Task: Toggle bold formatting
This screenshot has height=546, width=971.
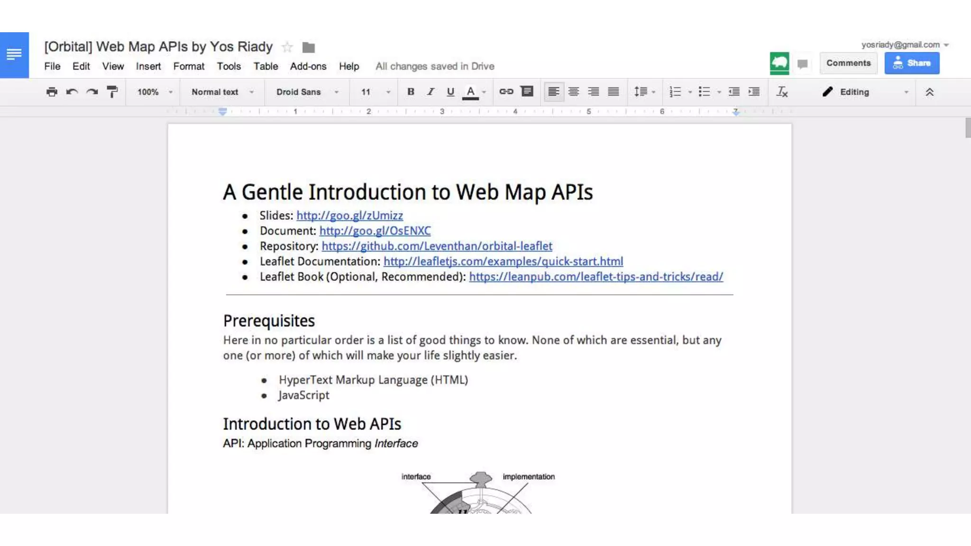Action: 411,92
